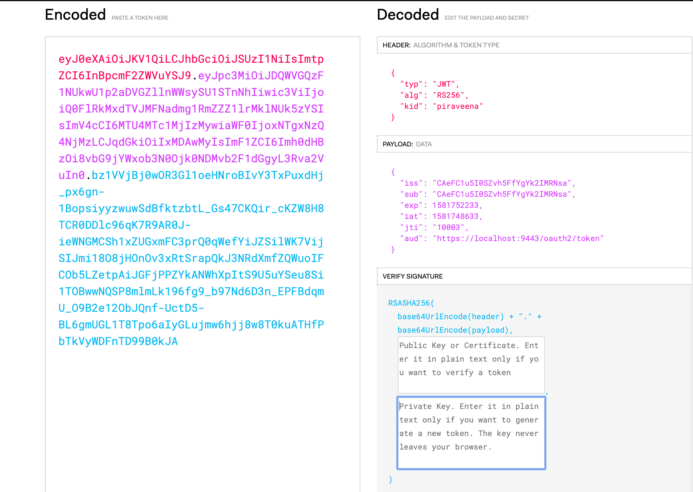
Task: Click the HEADER: Algorithm & Token Type bar
Action: pos(534,45)
